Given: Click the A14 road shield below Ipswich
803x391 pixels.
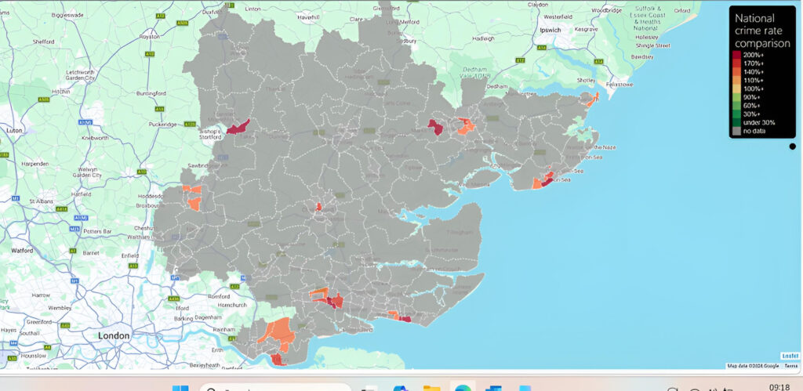Looking at the screenshot, I should [x=541, y=48].
